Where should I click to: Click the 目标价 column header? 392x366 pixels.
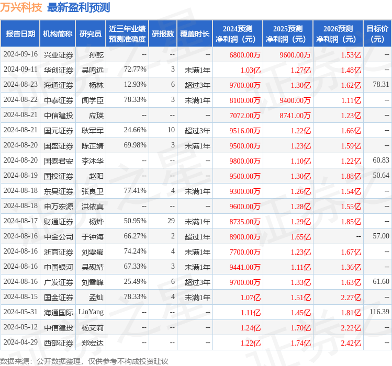coord(377,34)
